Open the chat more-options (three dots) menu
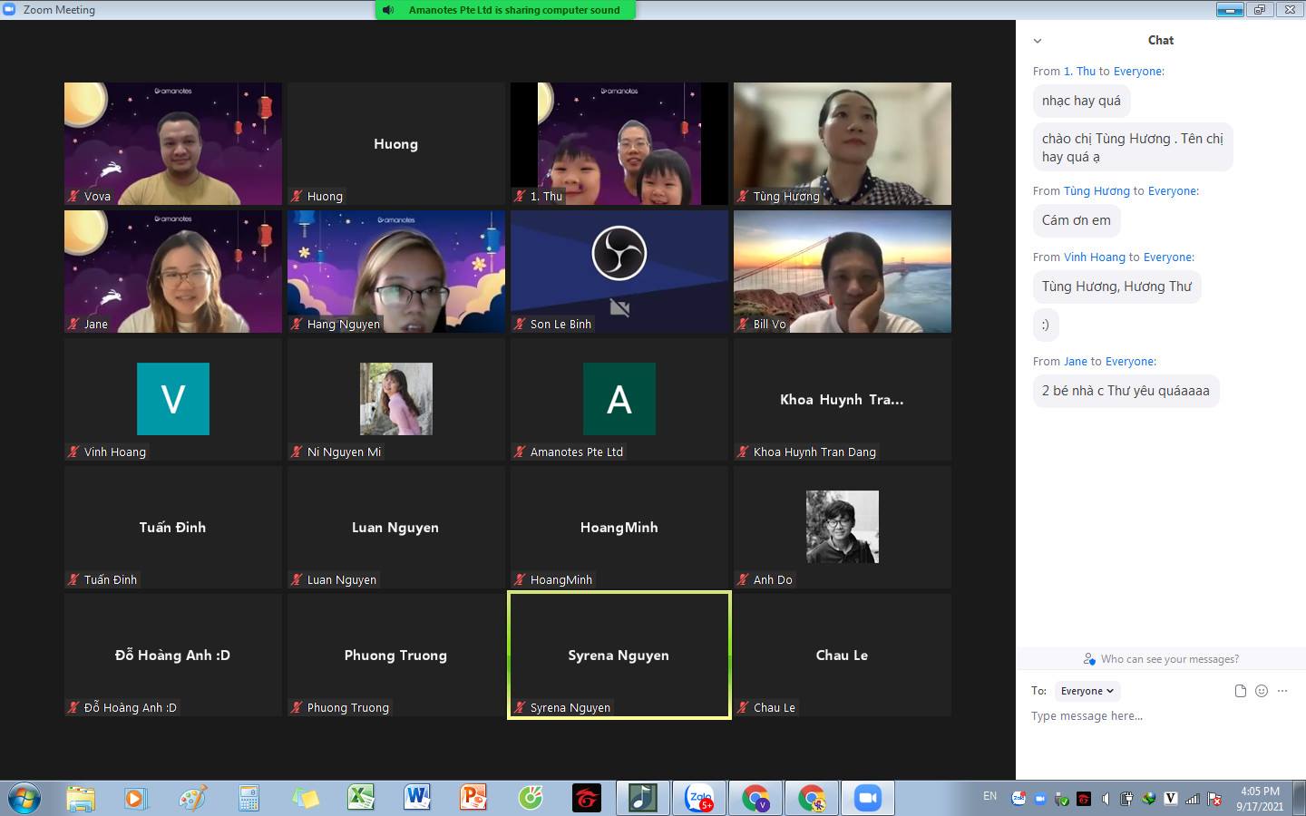 coord(1282,691)
